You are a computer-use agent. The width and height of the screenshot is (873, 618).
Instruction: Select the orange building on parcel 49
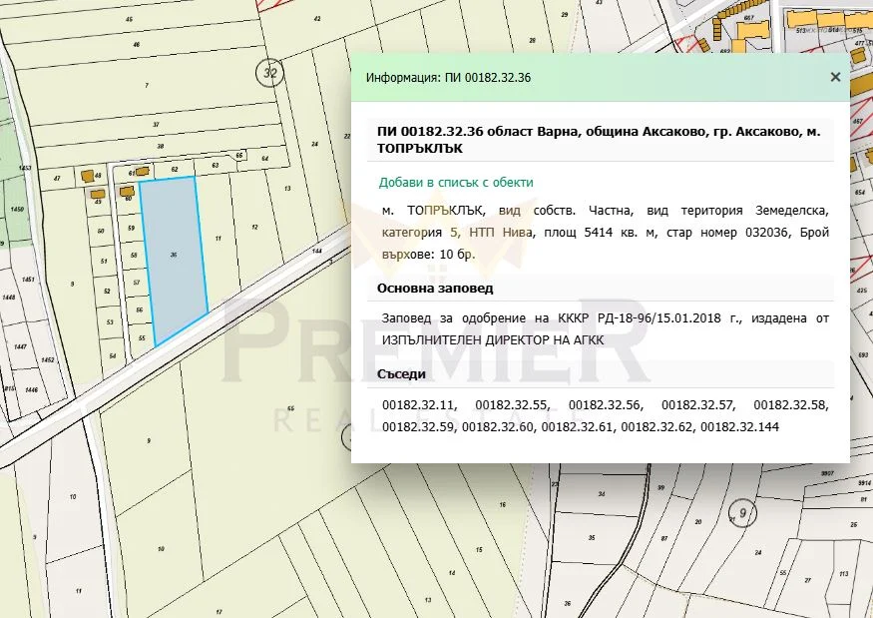click(98, 194)
